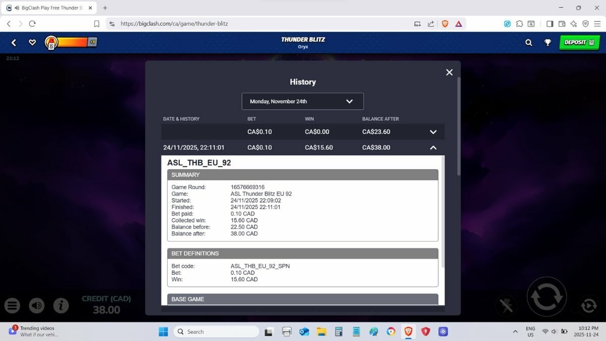Viewport: 606px width, 341px height.
Task: Close the History dialog
Action: (x=449, y=72)
